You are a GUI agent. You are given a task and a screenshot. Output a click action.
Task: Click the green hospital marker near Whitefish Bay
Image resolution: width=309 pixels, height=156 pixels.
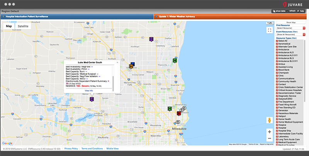pyautogui.click(x=170, y=109)
